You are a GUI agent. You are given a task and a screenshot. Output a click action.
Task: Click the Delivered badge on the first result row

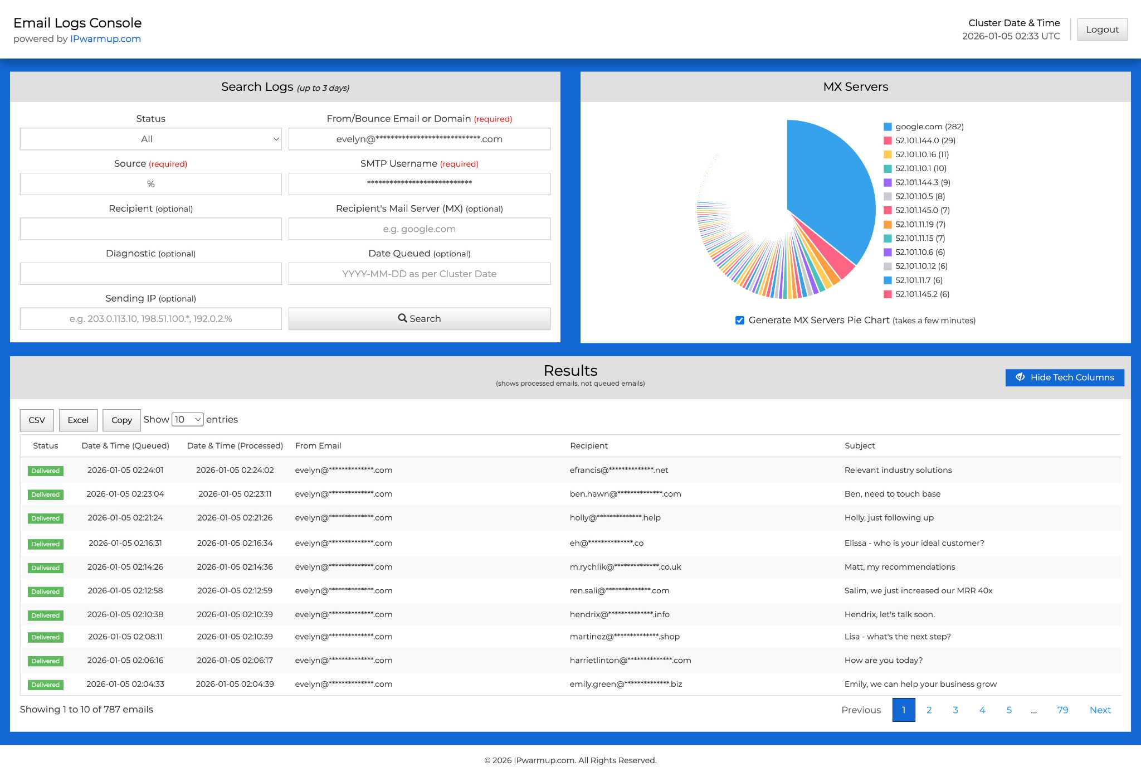coord(45,471)
